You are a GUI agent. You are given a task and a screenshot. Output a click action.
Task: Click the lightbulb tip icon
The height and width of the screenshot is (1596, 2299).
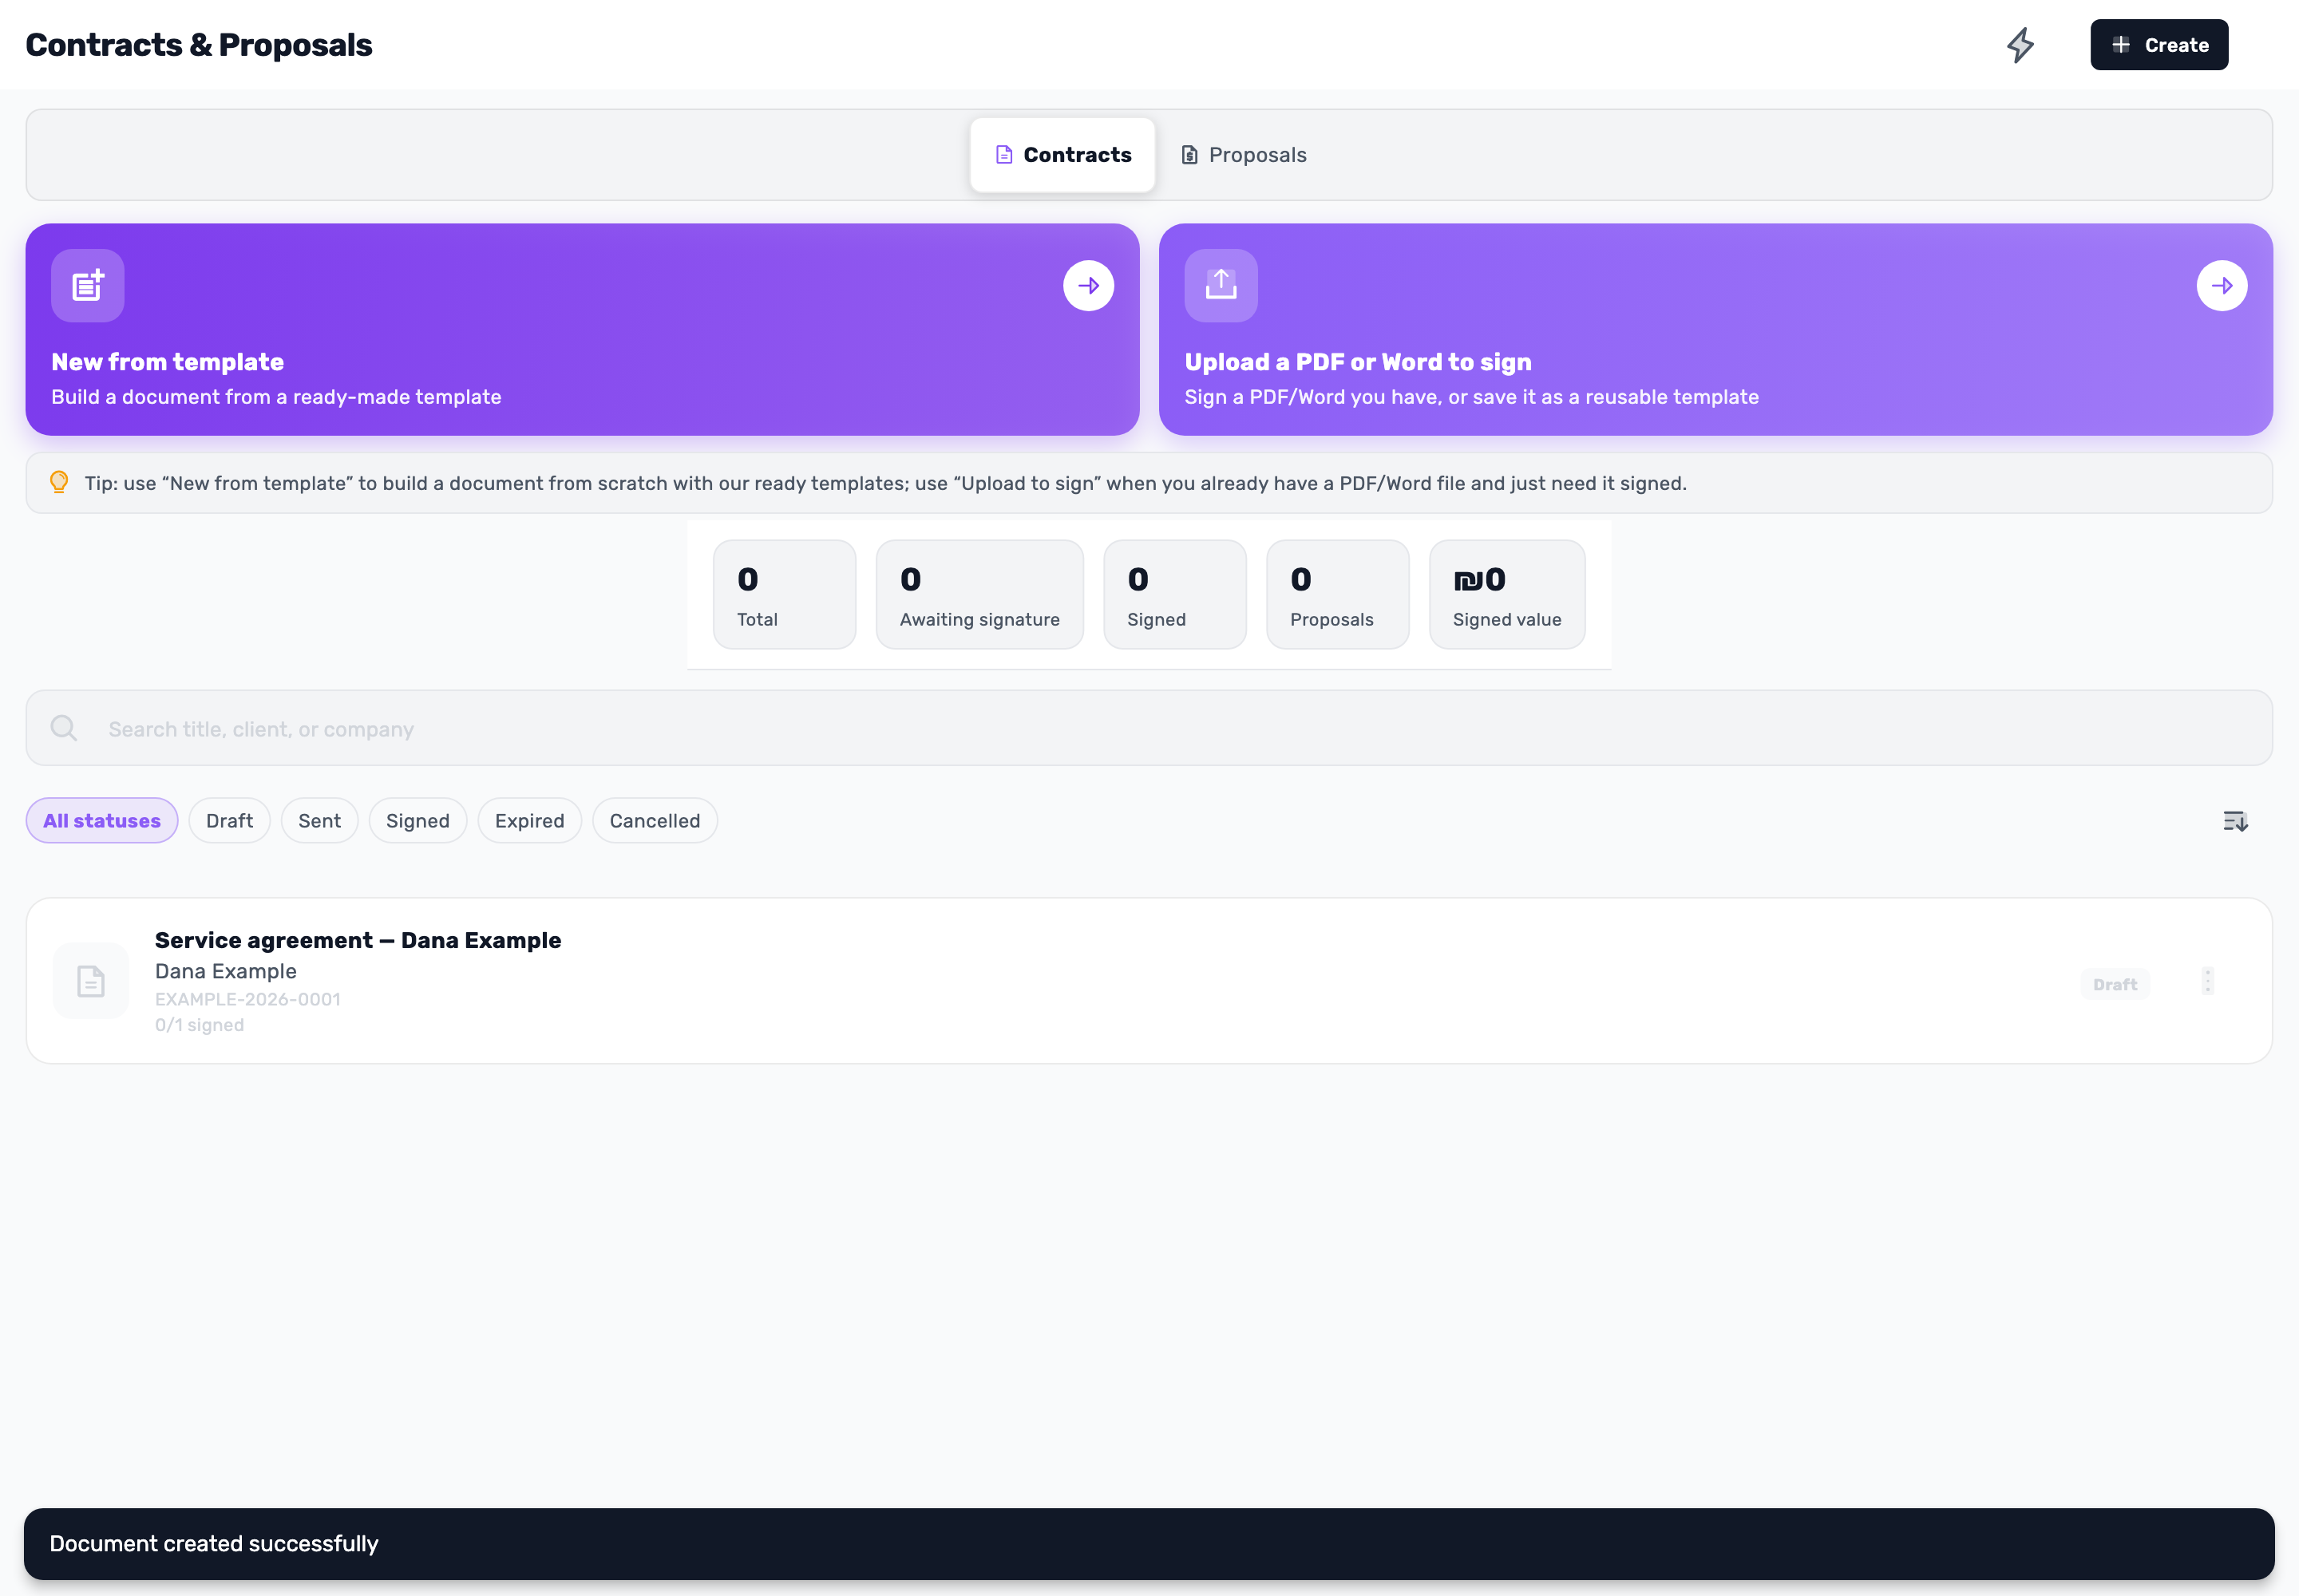tap(59, 483)
